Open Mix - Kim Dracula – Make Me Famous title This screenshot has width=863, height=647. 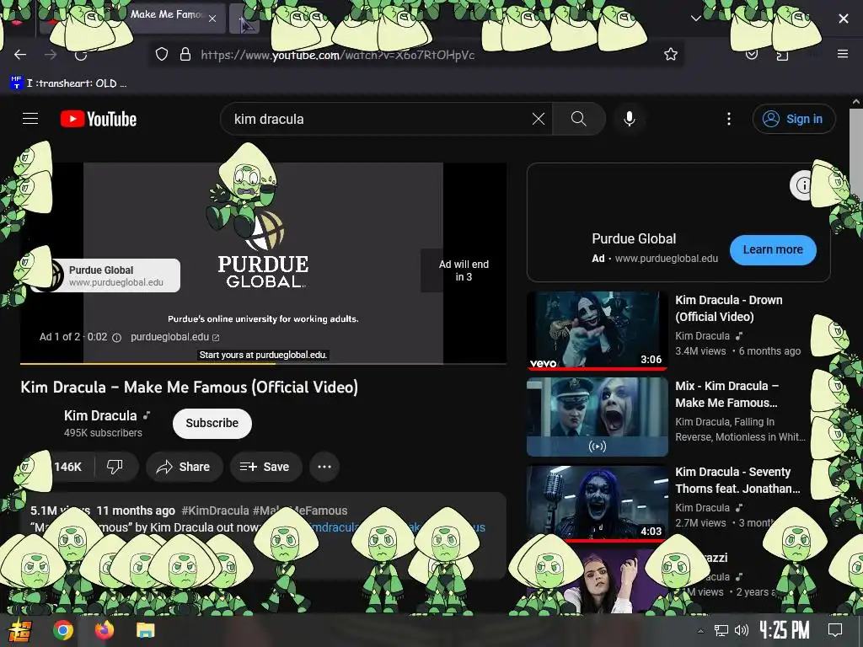point(726,394)
